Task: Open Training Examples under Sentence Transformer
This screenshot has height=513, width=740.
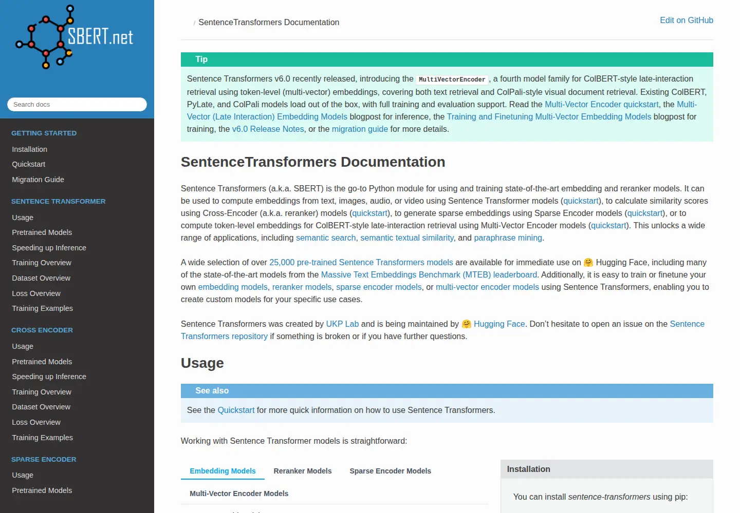Action: (x=43, y=308)
